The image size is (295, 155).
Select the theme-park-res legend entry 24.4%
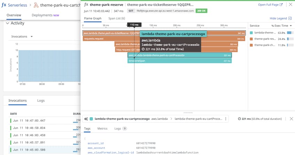(271, 39)
